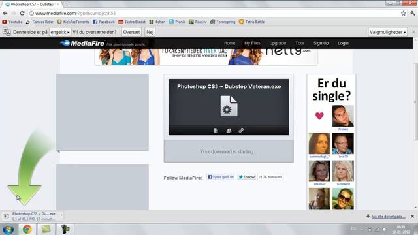Viewport: 418px width, 235px height.
Task: Click the address bar URL
Action: click(x=76, y=13)
